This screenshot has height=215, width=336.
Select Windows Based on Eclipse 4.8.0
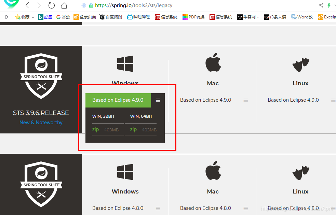[118, 208]
